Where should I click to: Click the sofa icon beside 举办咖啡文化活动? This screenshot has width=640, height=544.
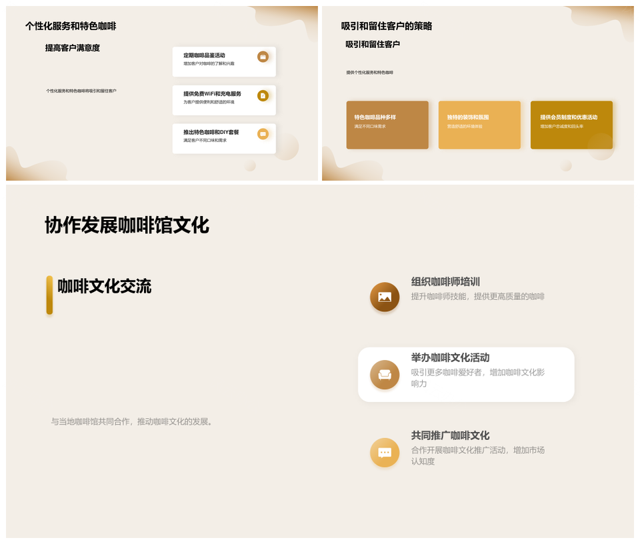click(385, 375)
